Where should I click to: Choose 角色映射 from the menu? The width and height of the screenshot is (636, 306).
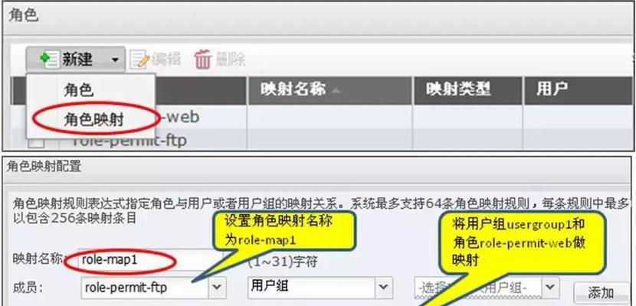93,120
